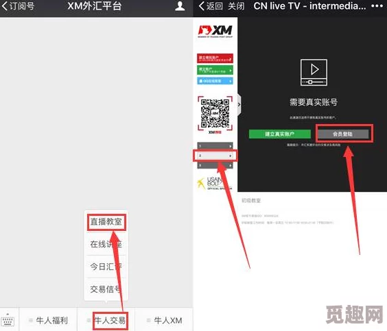Select classroom row 2 in sidebar

(215, 156)
